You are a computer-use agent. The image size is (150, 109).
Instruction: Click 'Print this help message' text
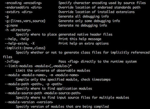(x=80, y=39)
